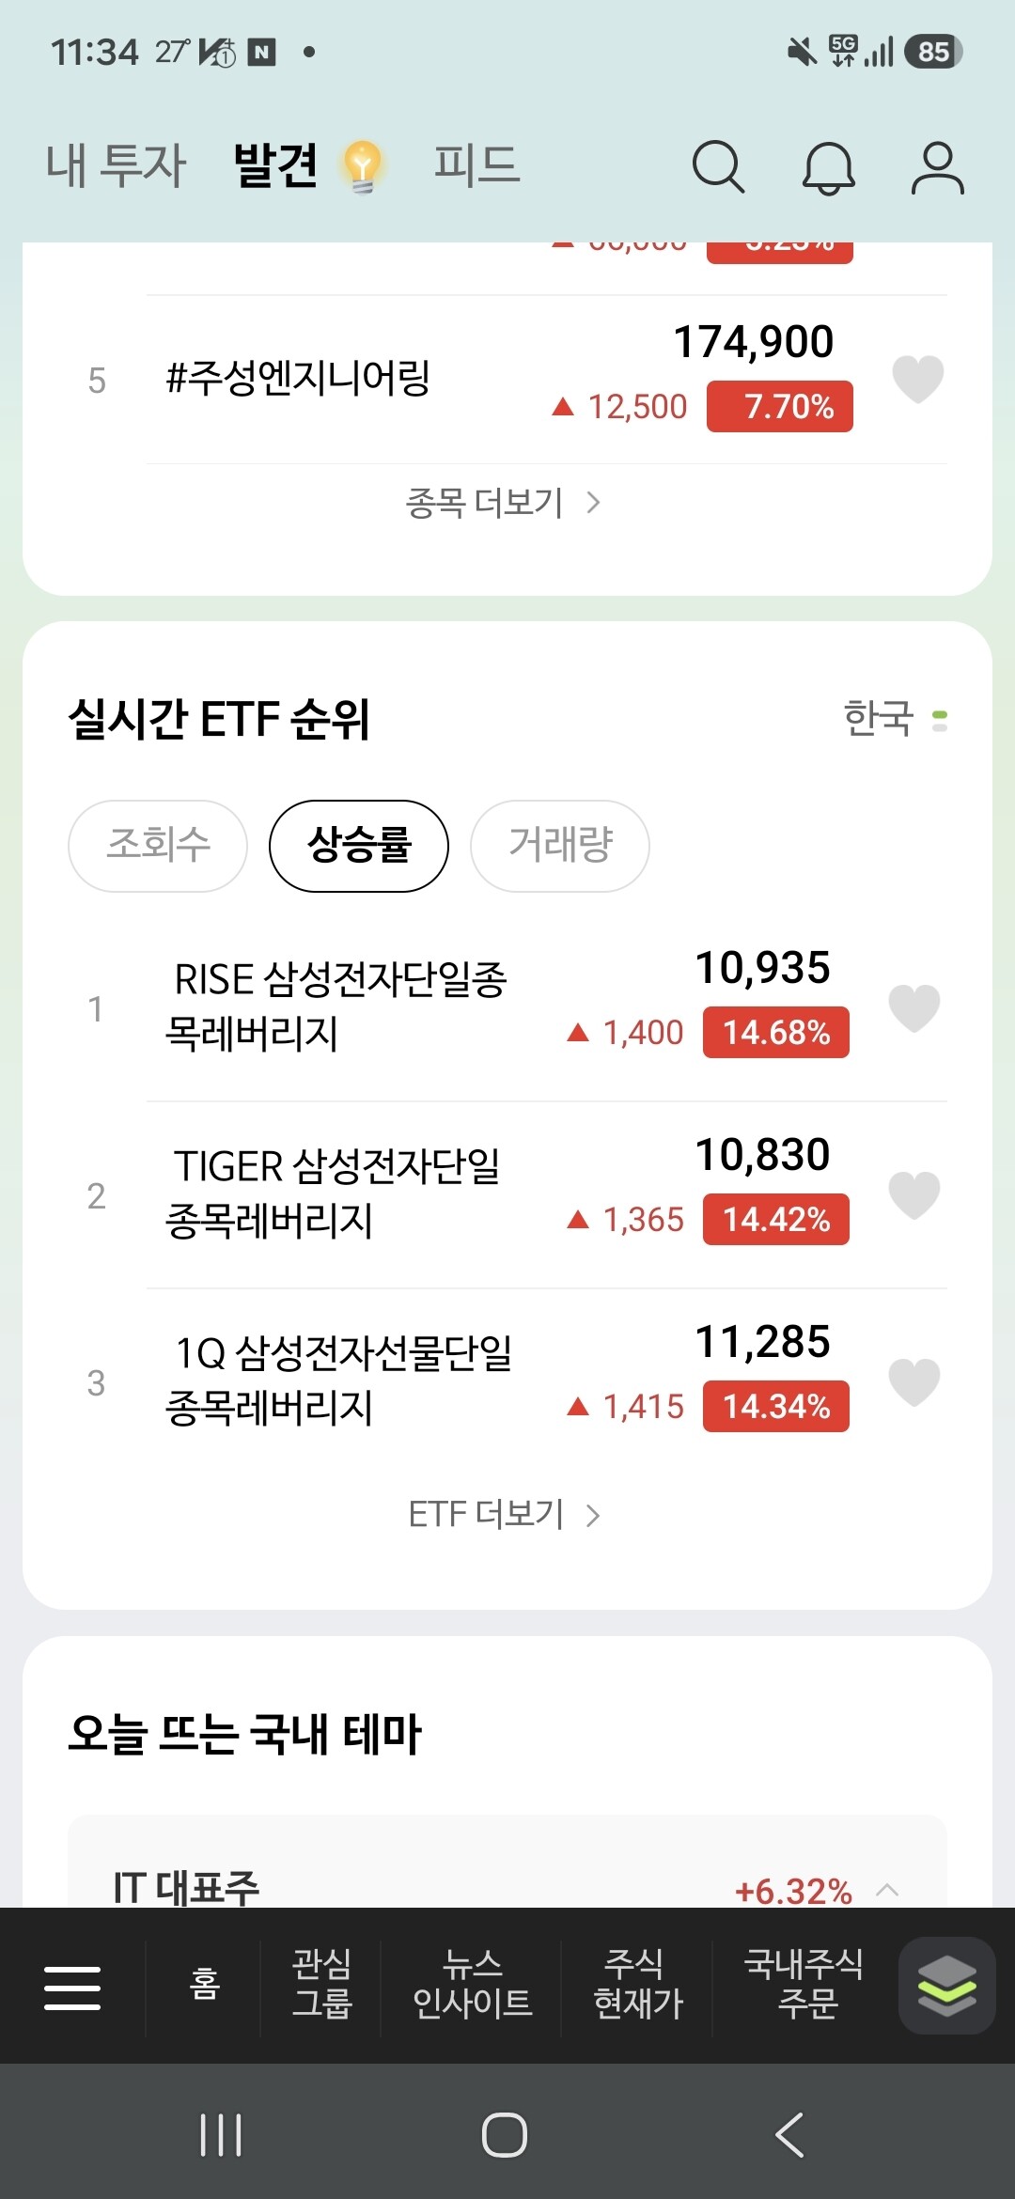The height and width of the screenshot is (2199, 1015).
Task: Switch to 내 투자 tab
Action: (x=117, y=166)
